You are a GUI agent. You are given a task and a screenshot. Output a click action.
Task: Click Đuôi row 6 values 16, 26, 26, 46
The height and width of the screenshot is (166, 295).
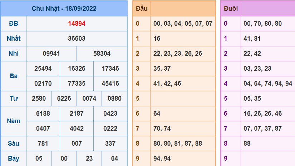pyautogui.click(x=263, y=114)
